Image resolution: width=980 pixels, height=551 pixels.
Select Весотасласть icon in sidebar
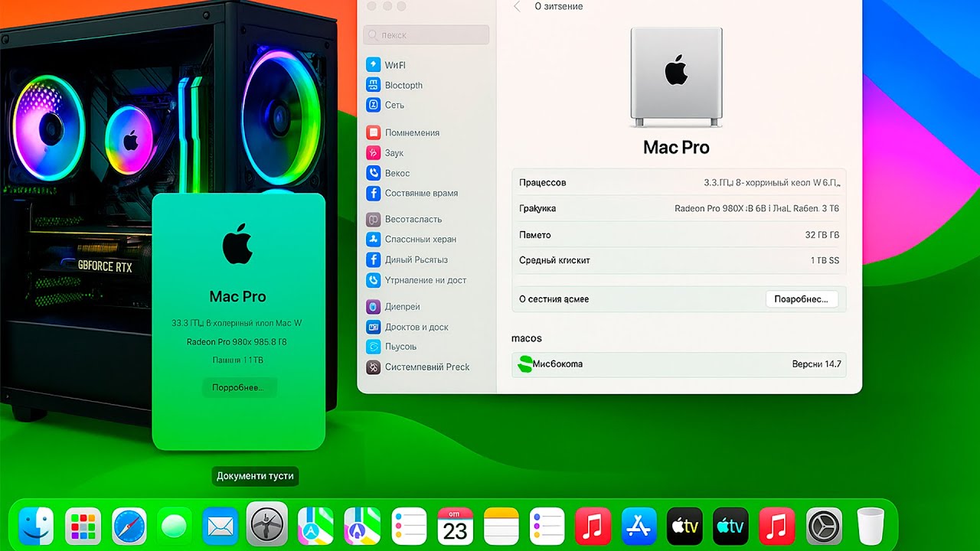pyautogui.click(x=373, y=219)
